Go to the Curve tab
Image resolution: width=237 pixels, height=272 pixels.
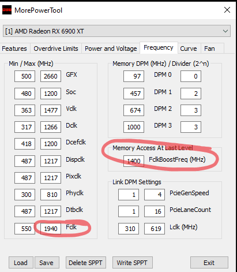click(189, 49)
